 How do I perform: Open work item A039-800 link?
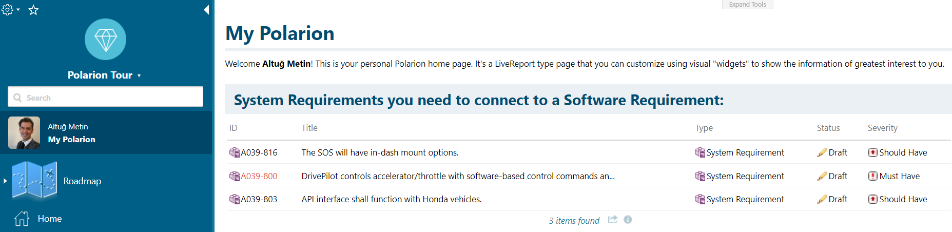pos(259,176)
